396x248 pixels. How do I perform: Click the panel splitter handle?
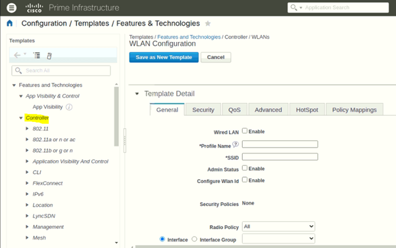(x=124, y=141)
